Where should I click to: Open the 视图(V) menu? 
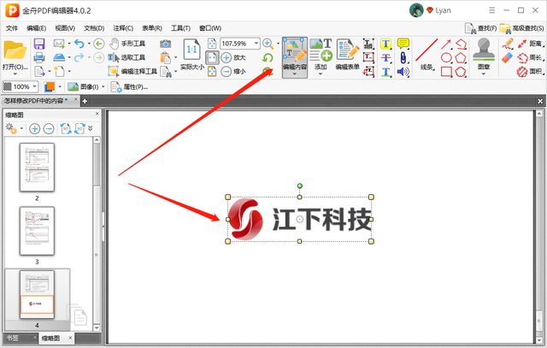[65, 28]
